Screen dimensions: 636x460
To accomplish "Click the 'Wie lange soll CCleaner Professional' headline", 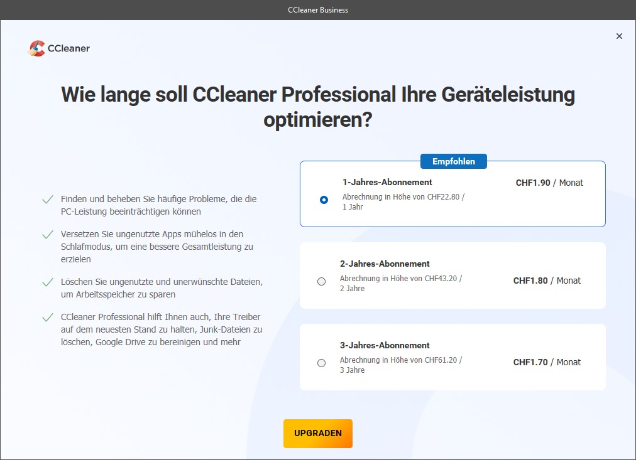I will 318,107.
